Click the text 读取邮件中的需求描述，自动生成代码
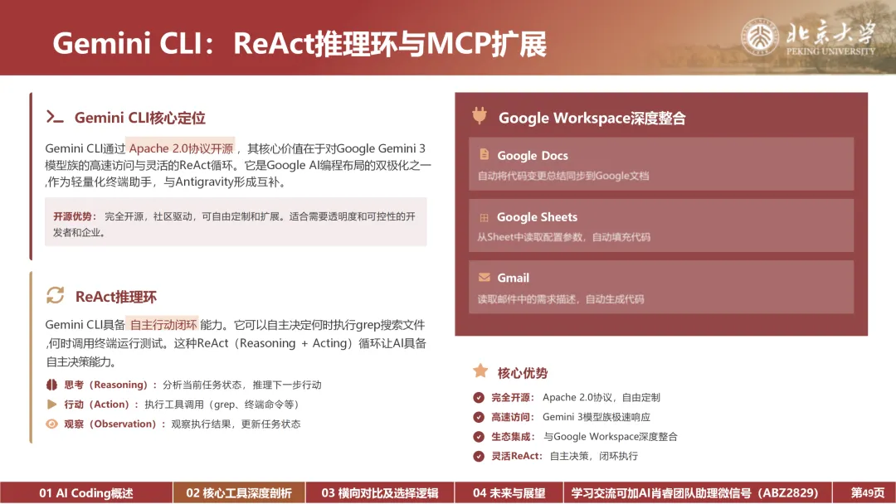This screenshot has height=504, width=896. 561,299
